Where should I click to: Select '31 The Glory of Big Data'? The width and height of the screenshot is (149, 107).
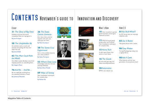23,32
